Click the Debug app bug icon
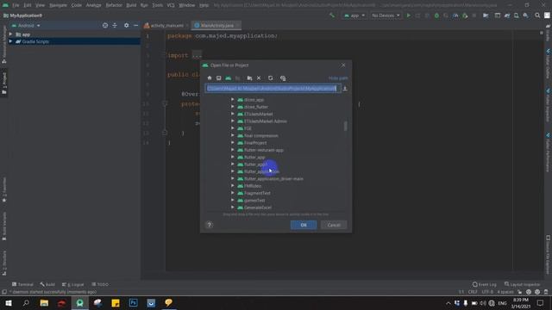Screen dimensions: 552x310 436,15
